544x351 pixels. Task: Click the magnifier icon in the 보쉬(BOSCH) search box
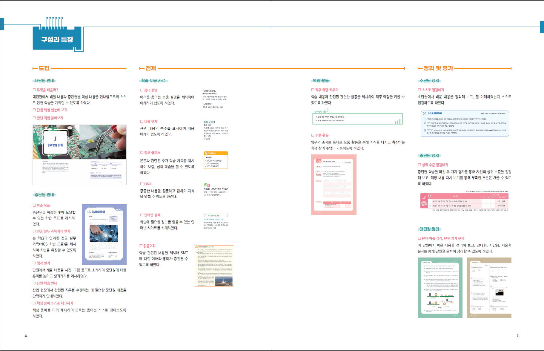(206, 215)
